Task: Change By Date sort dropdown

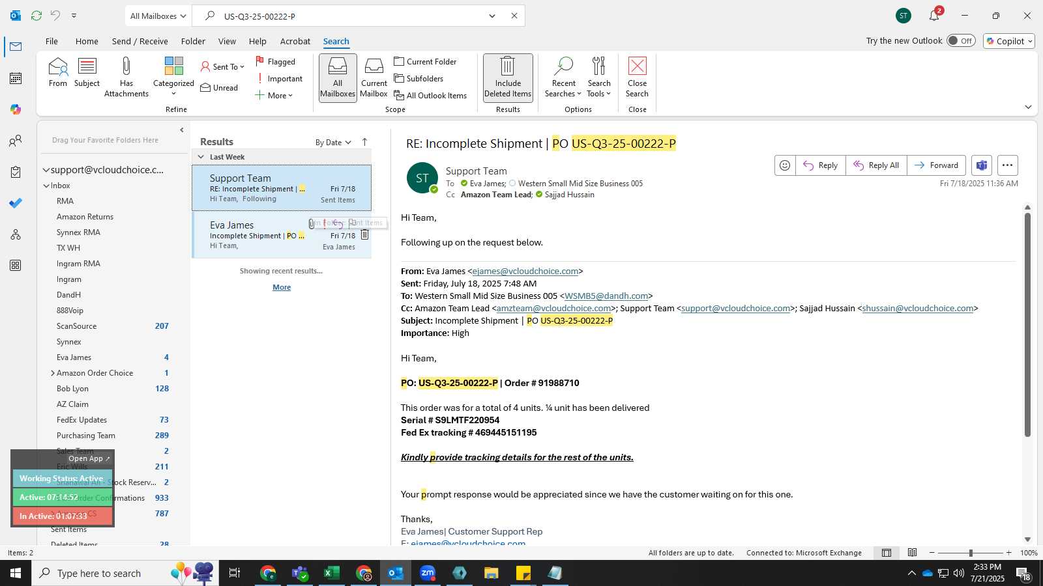Action: click(x=333, y=142)
